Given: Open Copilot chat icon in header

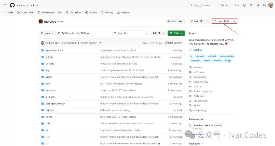Looking at the screenshot, I should (x=222, y=5).
